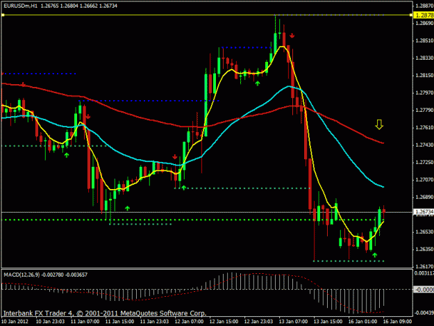Click the 1.27970 price axis label
This screenshot has width=434, height=326.
pos(424,92)
